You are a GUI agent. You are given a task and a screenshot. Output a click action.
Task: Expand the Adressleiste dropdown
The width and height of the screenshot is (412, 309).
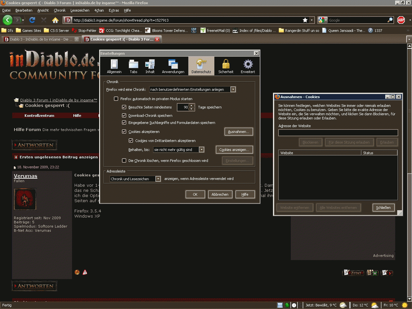[157, 179]
